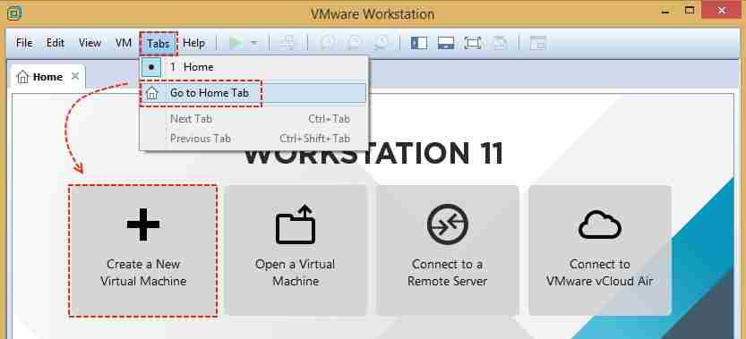Click the take snapshot toolbar icon
Viewport: 746px width, 339px height.
coord(328,43)
